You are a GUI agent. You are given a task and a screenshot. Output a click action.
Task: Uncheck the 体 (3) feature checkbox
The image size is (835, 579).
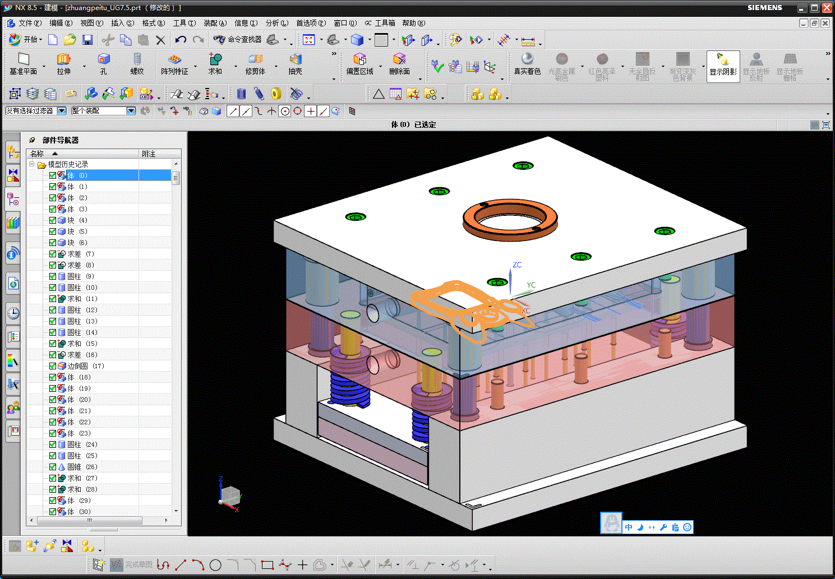pyautogui.click(x=53, y=209)
